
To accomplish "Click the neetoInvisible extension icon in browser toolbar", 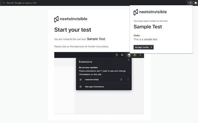I will click(x=191, y=3).
